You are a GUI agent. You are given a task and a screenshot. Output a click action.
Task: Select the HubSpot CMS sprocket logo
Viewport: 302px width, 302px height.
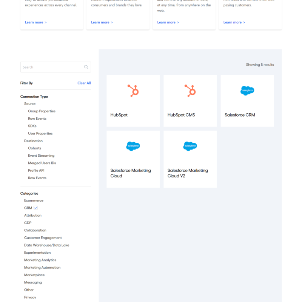point(190,91)
